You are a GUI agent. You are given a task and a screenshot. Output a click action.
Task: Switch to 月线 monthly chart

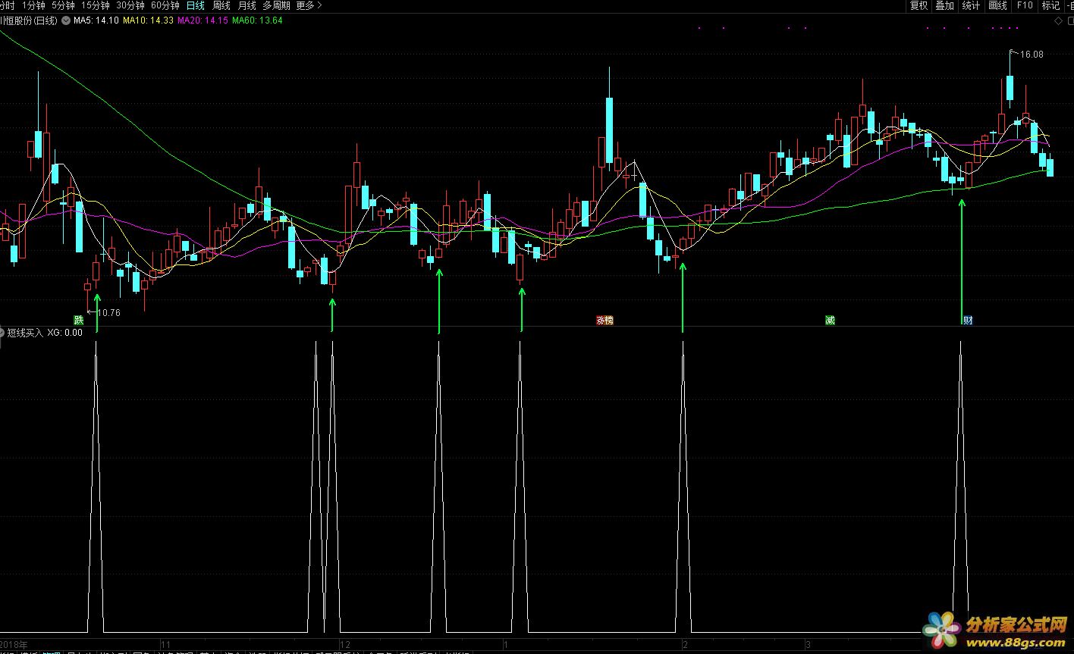pos(247,5)
